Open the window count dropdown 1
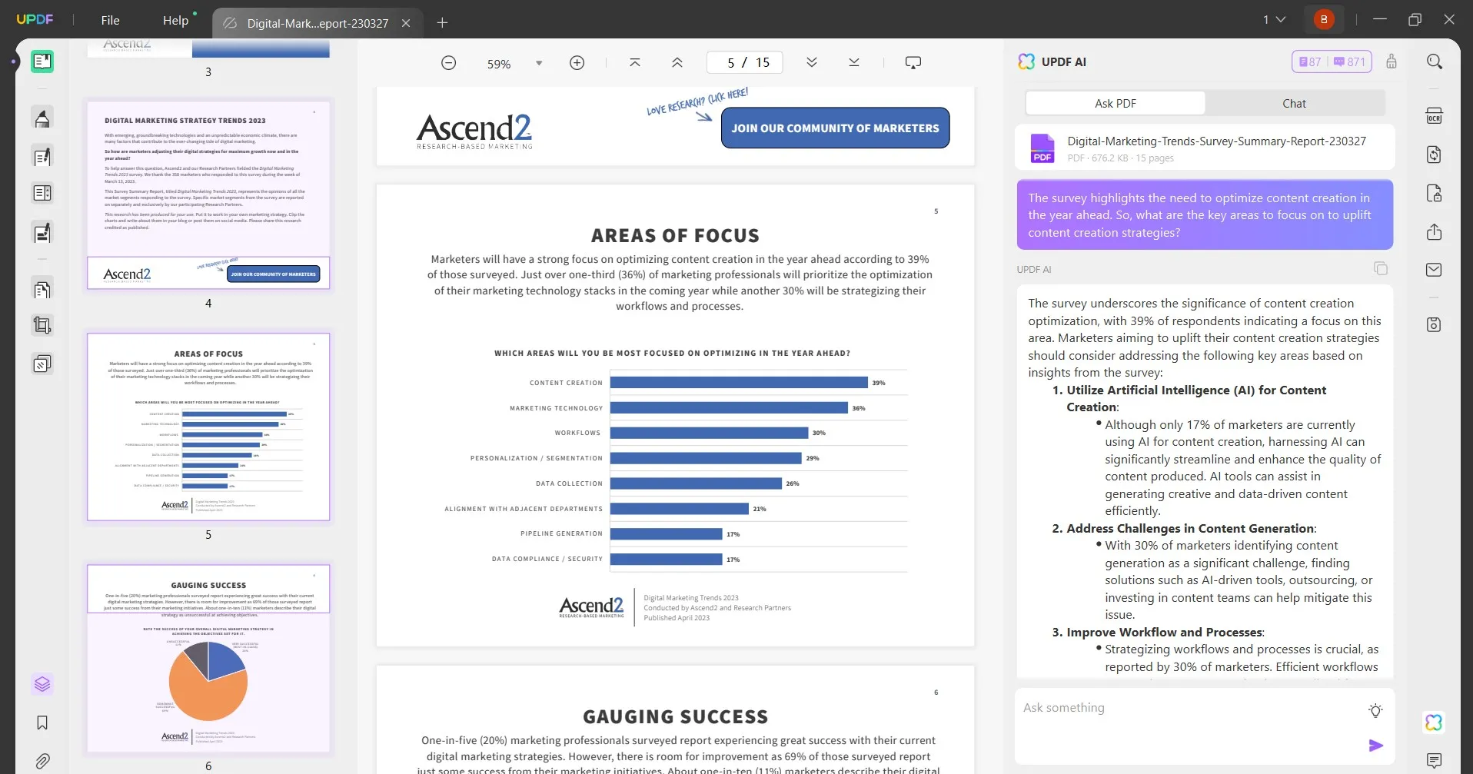This screenshot has width=1473, height=774. [1274, 20]
